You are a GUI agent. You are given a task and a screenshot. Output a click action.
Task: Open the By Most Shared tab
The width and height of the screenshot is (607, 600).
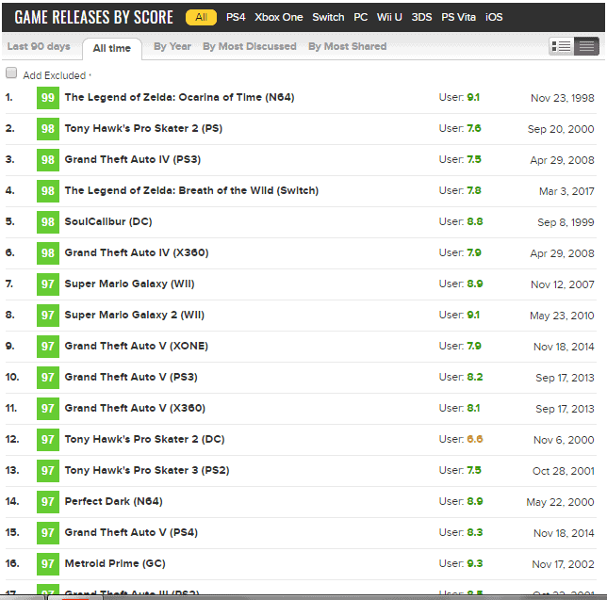click(347, 46)
